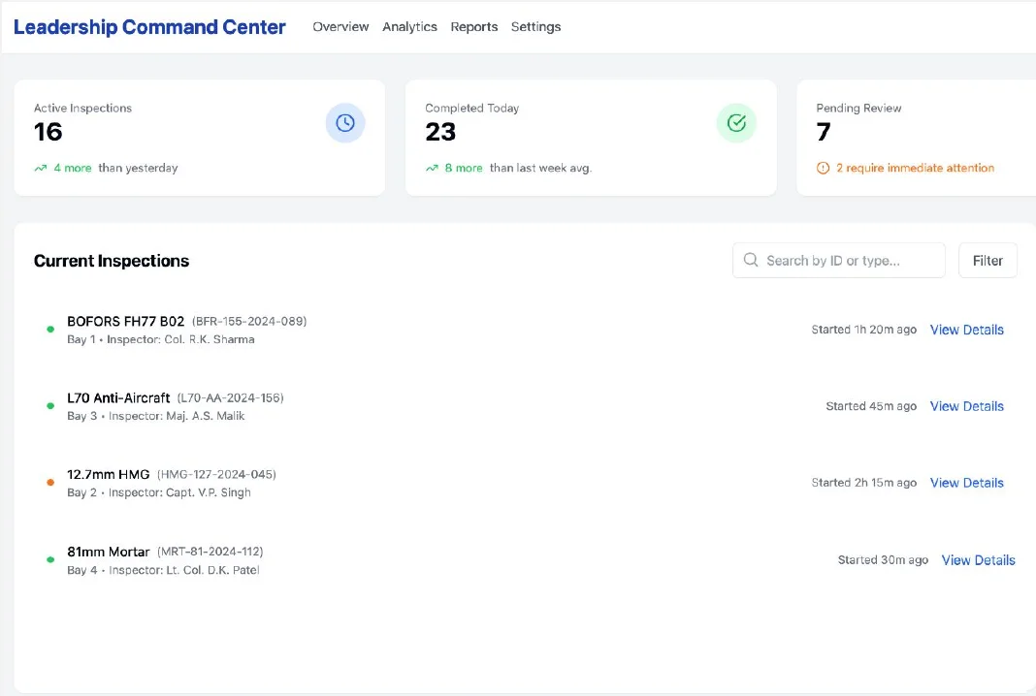1036x696 pixels.
Task: View Details for the 12.7mm HMG inspection
Action: pos(966,482)
